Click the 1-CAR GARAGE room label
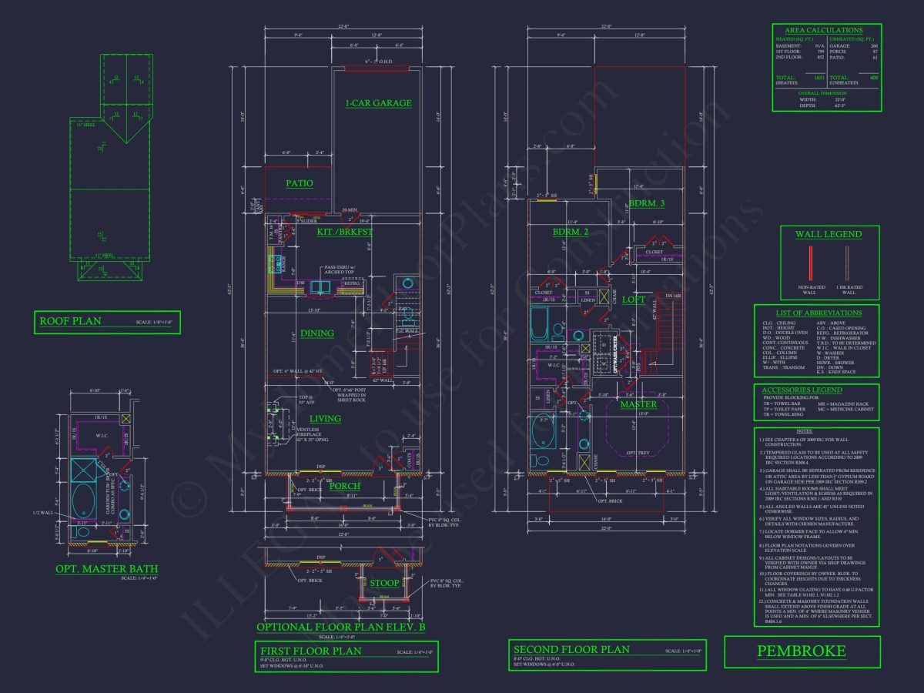The height and width of the screenshot is (693, 924). tap(377, 103)
